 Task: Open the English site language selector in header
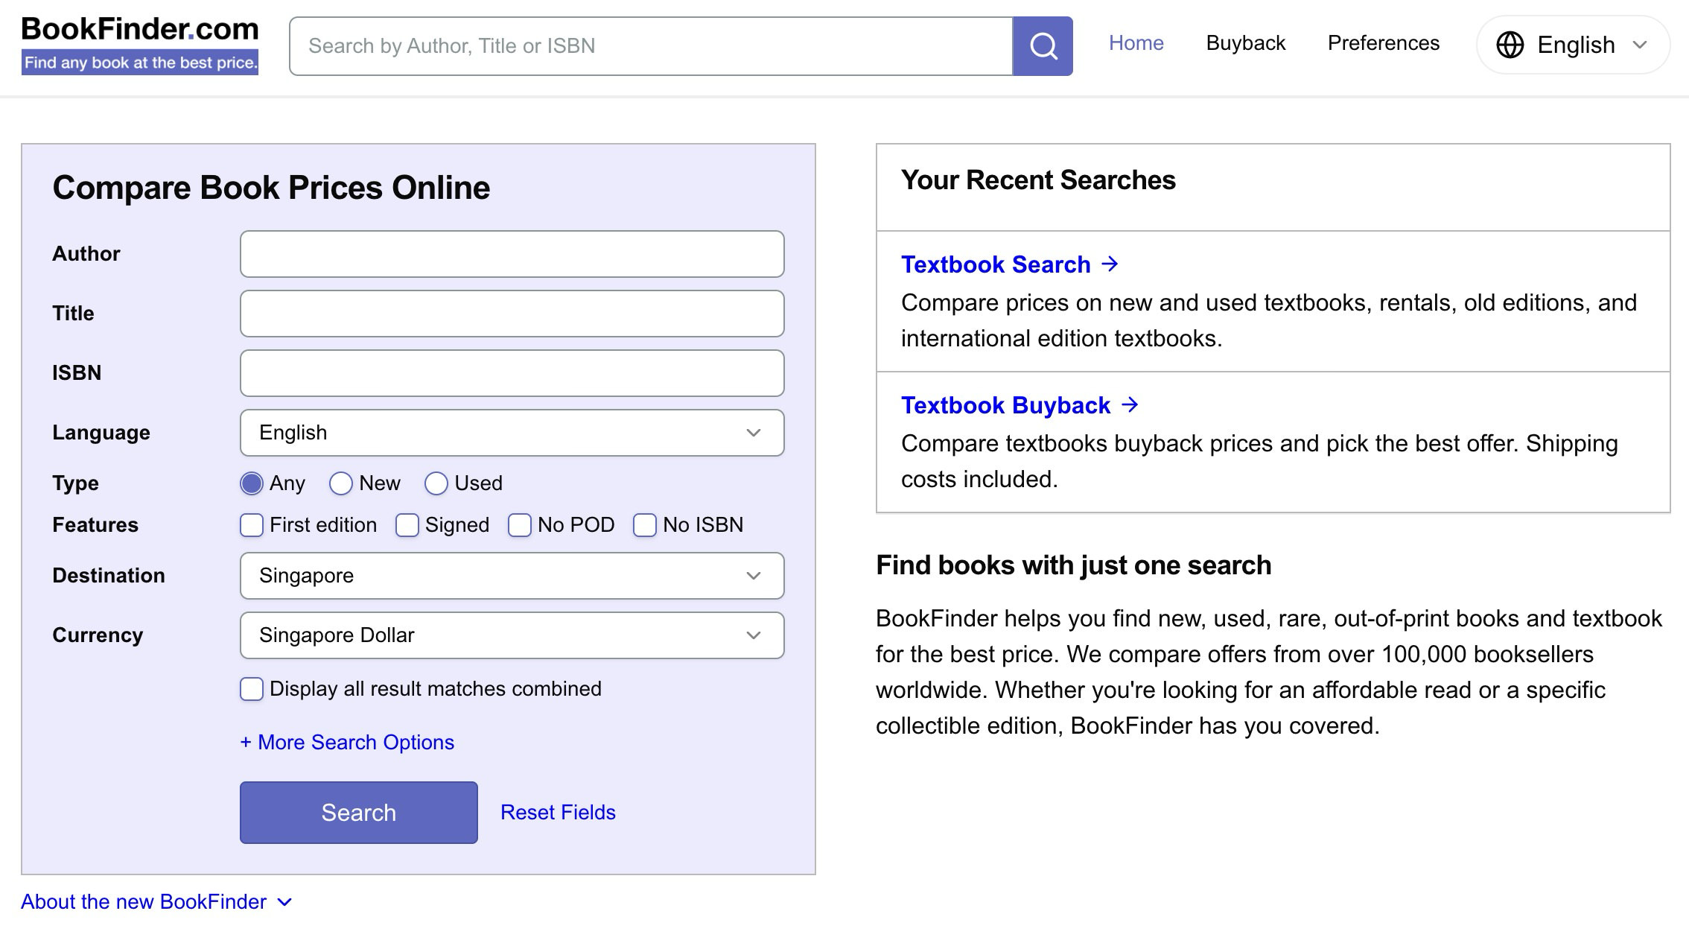coord(1573,45)
